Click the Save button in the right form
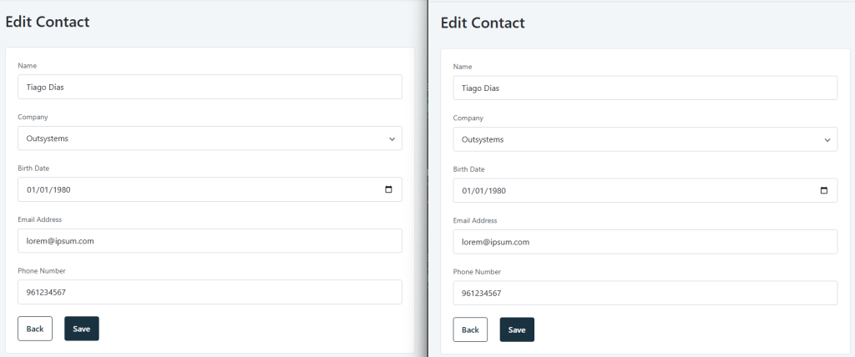Image resolution: width=855 pixels, height=357 pixels. (517, 329)
